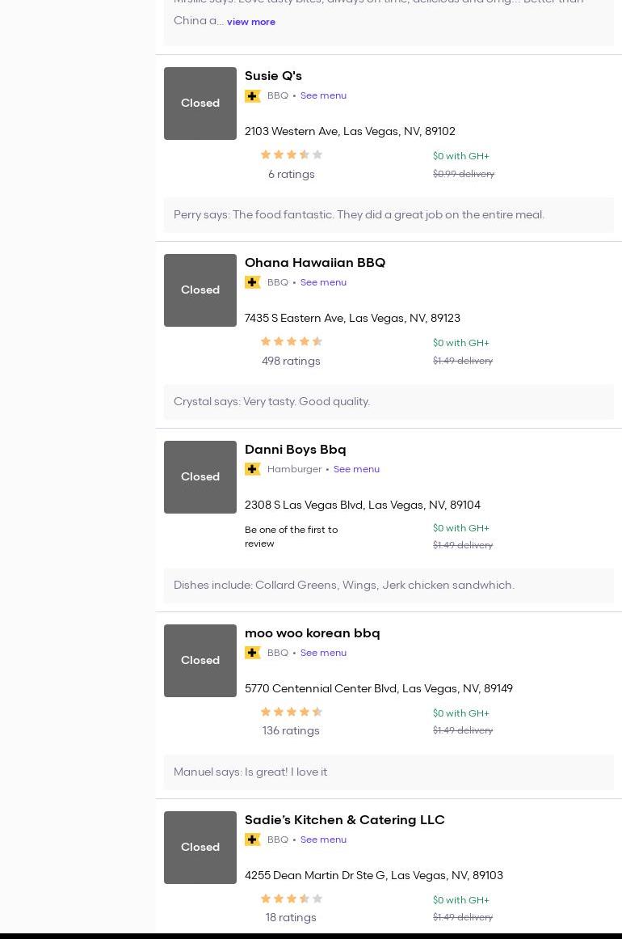Click the Closed thumbnail for Sadie's Kitchen
Image resolution: width=622 pixels, height=939 pixels.
point(200,848)
